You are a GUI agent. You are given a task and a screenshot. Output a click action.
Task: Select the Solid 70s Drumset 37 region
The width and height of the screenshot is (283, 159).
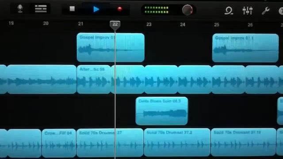coord(110,143)
